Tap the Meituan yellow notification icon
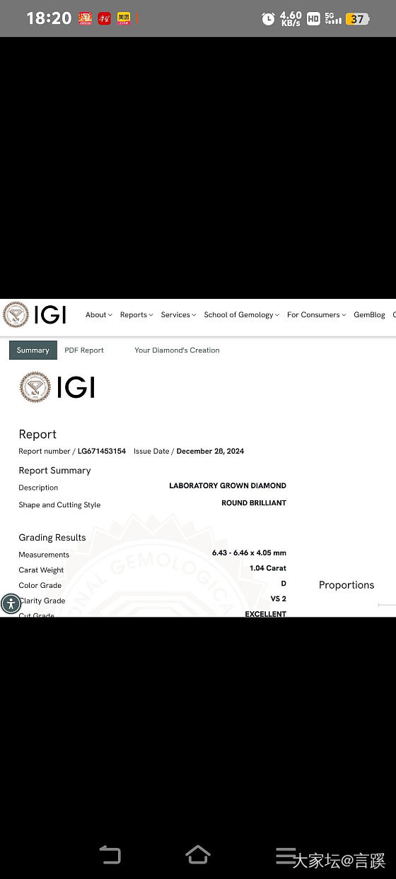This screenshot has height=879, width=396. point(124,18)
